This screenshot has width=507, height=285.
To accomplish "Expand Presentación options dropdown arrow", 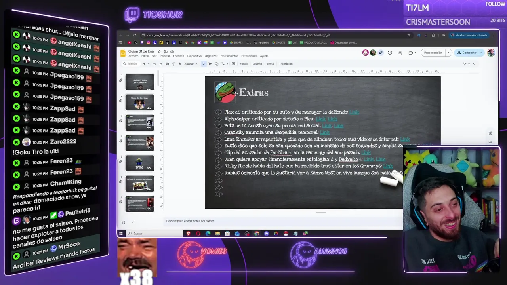I will coord(448,53).
